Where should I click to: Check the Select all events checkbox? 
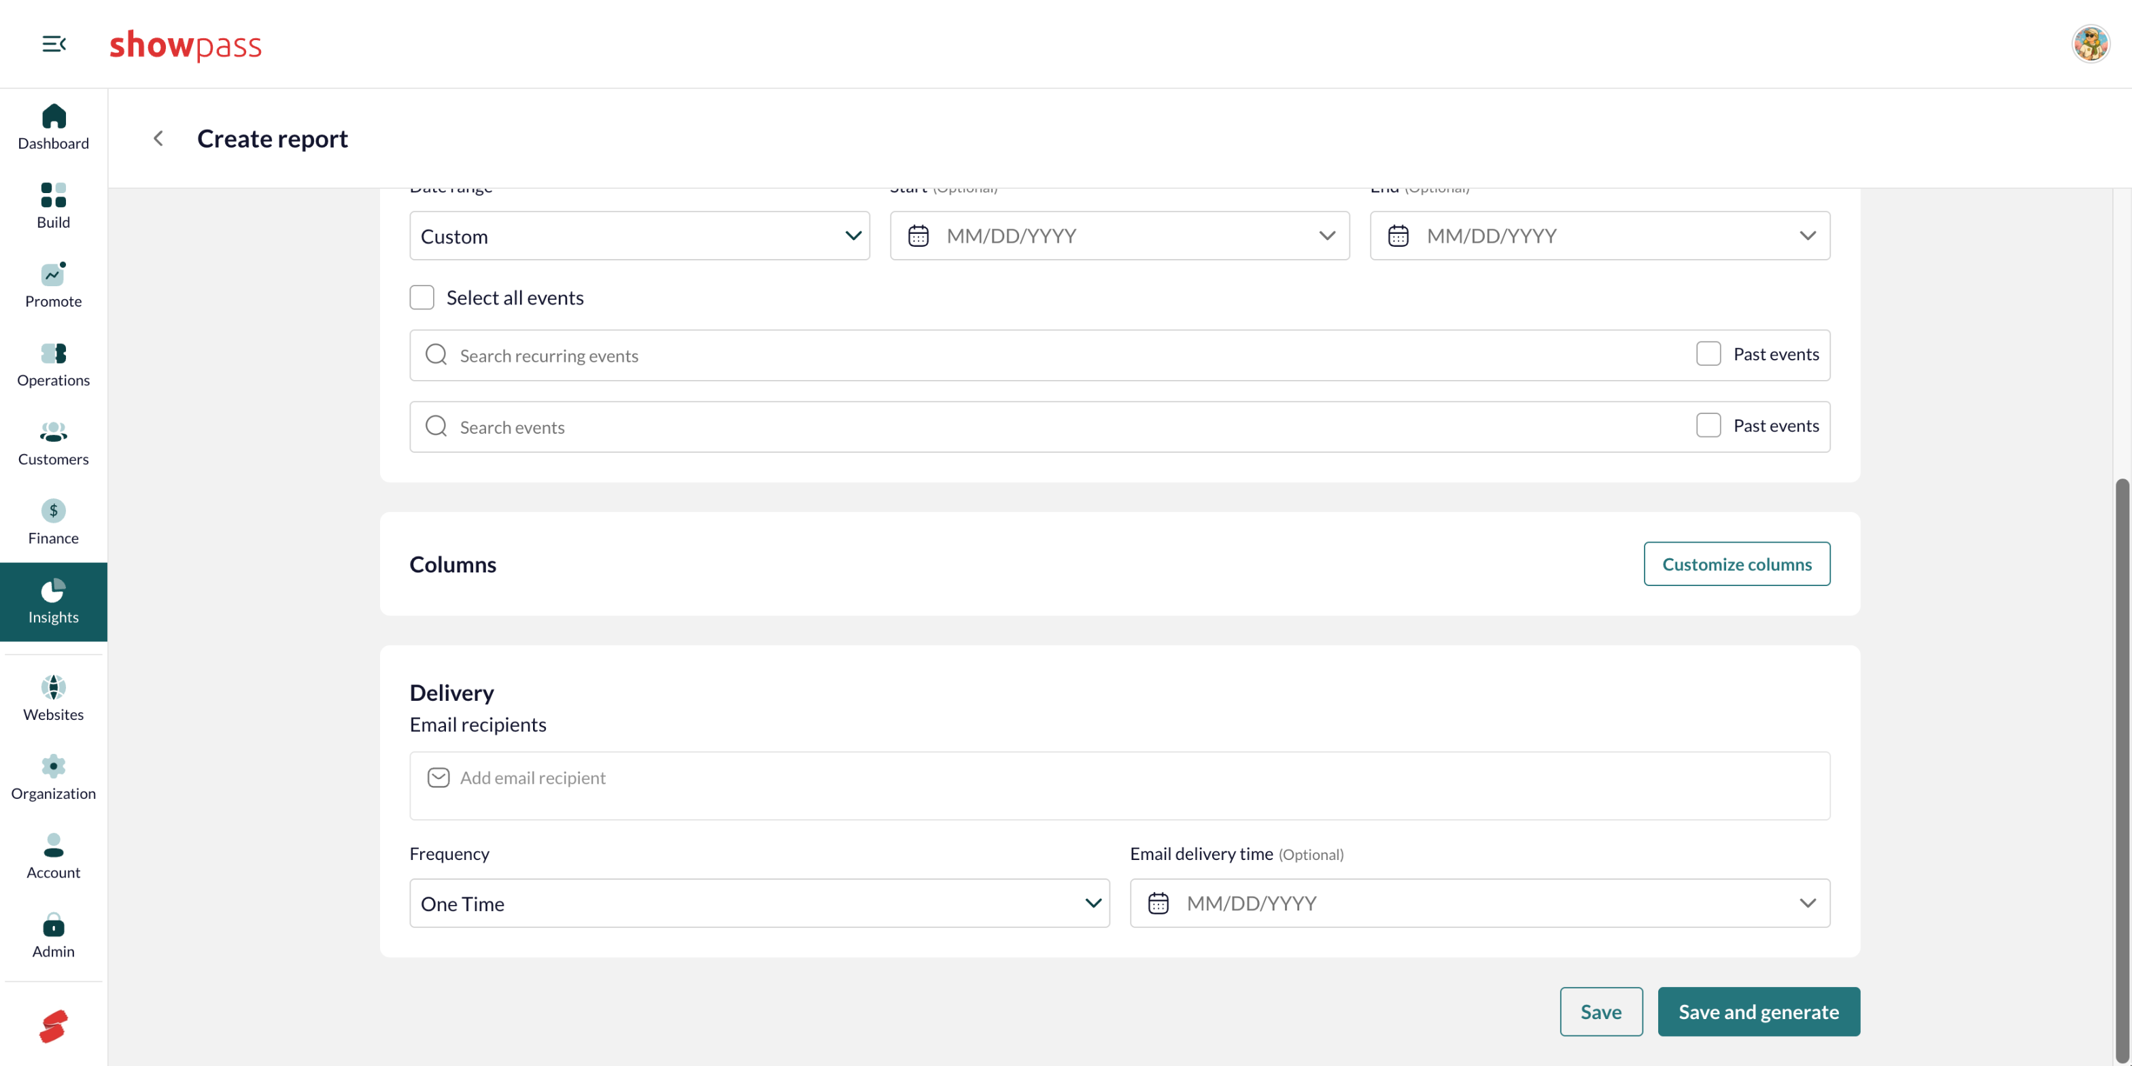point(422,297)
